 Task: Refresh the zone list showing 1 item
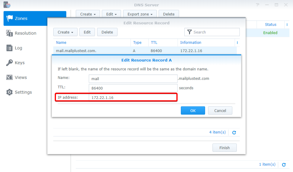point(284,165)
